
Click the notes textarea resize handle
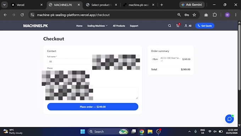[137, 98]
